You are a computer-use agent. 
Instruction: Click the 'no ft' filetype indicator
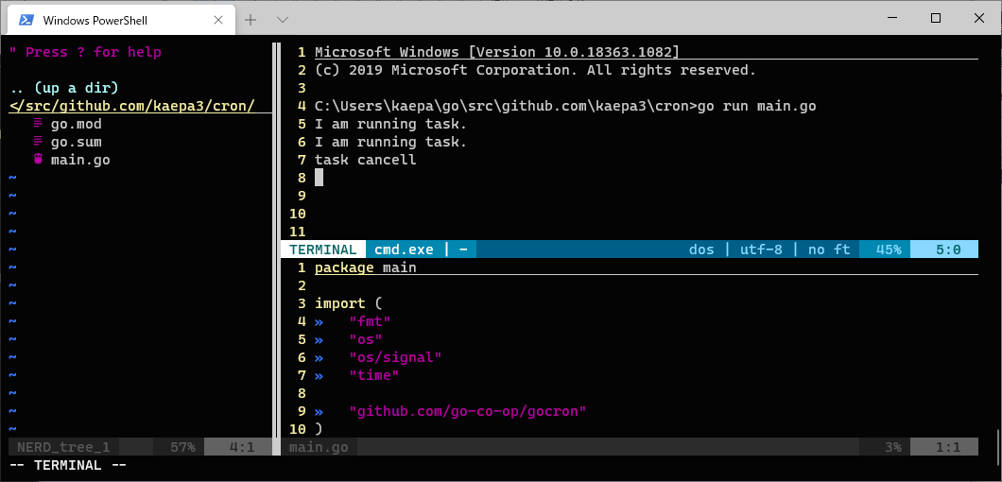(829, 250)
